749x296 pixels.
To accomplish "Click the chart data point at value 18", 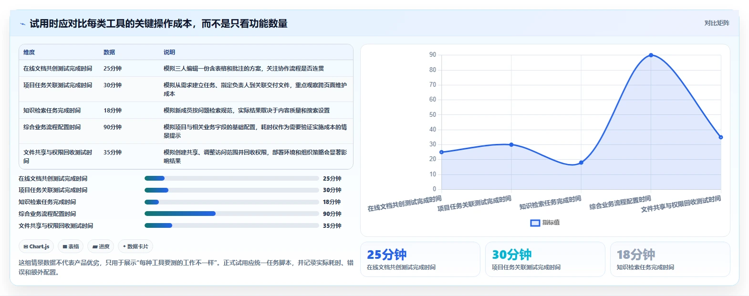I will coord(581,163).
